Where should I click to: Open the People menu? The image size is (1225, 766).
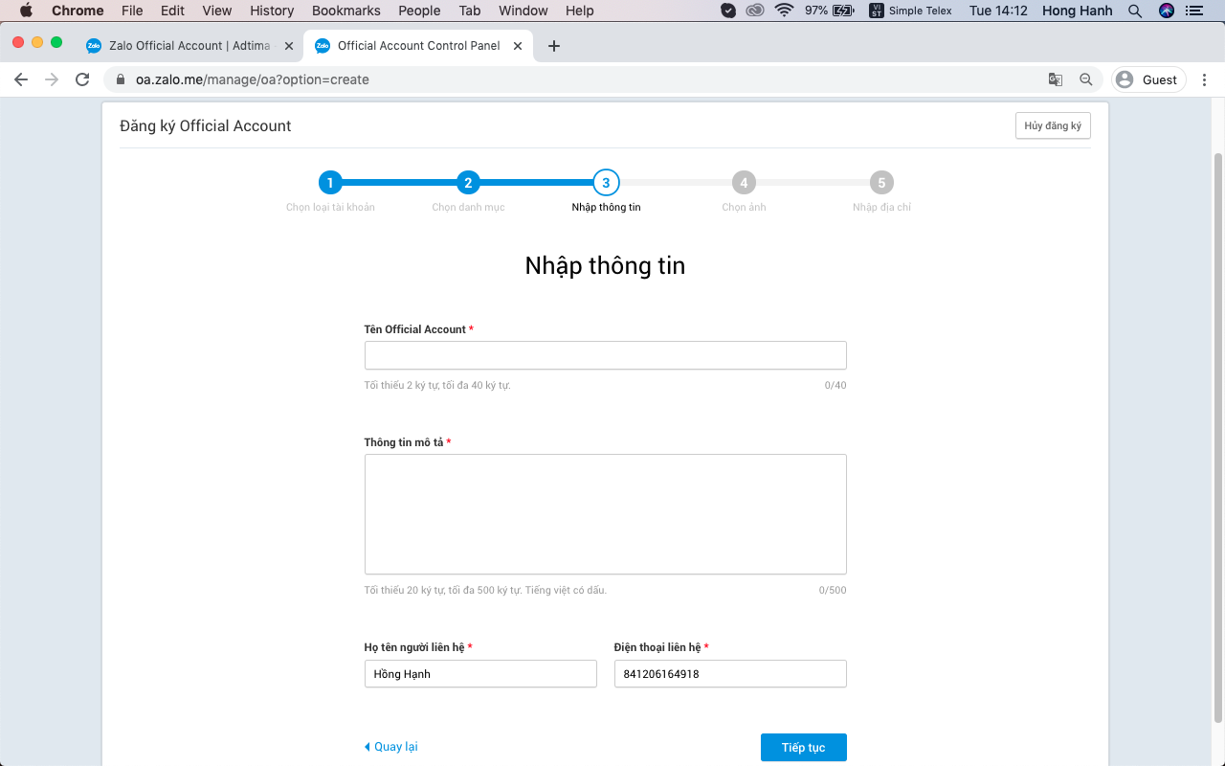pos(419,11)
